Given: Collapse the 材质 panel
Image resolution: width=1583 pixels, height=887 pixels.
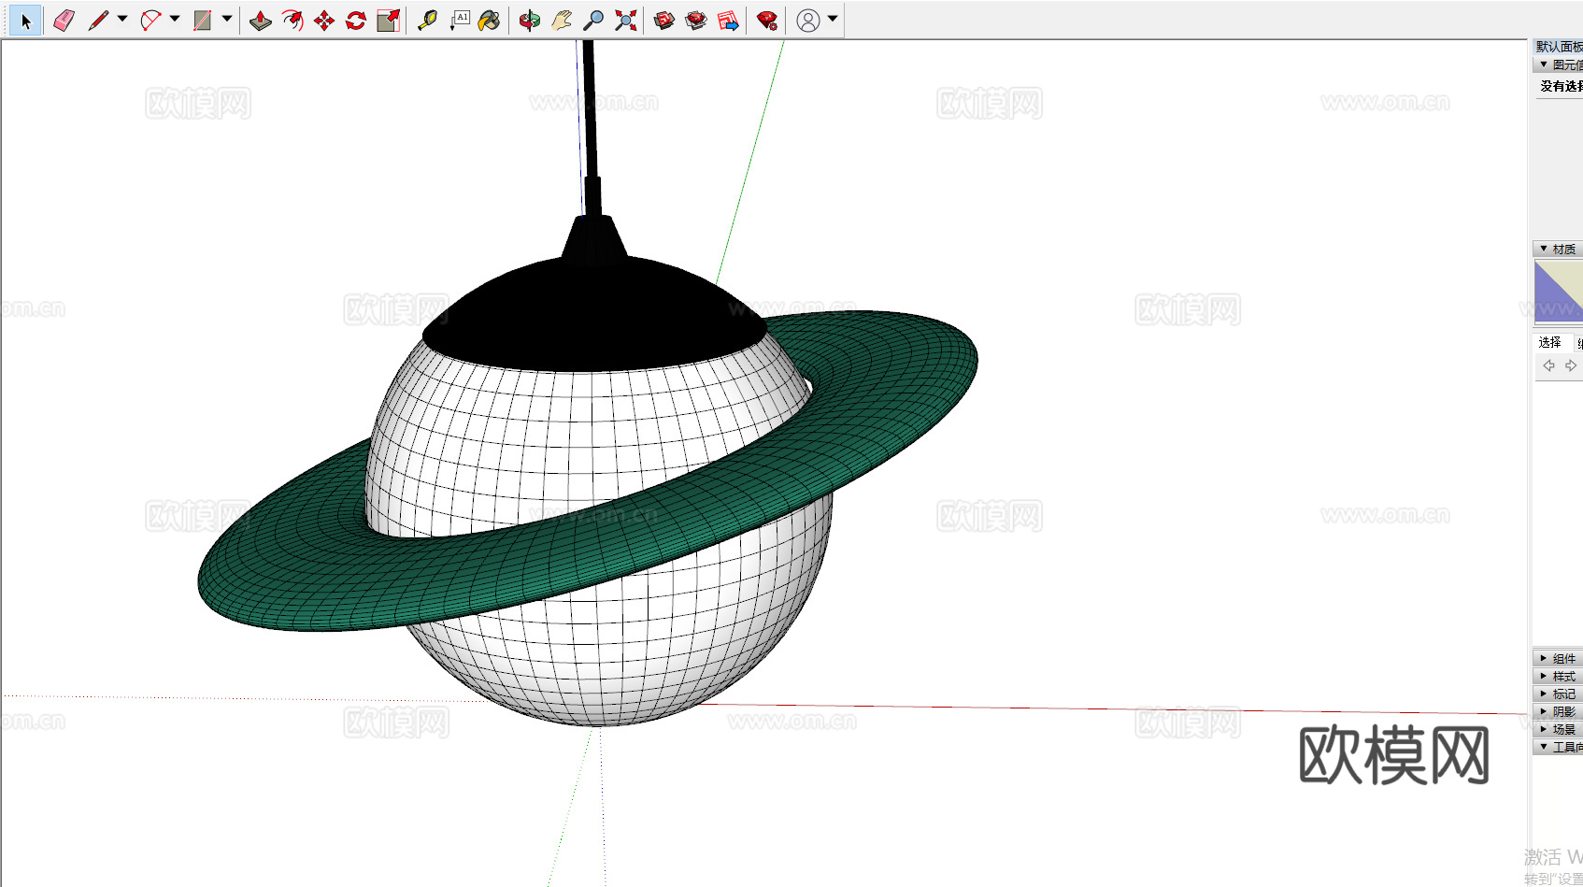Looking at the screenshot, I should click(x=1558, y=249).
